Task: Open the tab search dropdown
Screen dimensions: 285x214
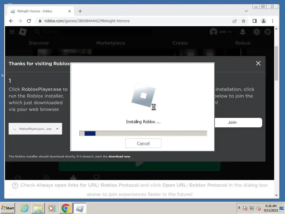Action: [246, 11]
